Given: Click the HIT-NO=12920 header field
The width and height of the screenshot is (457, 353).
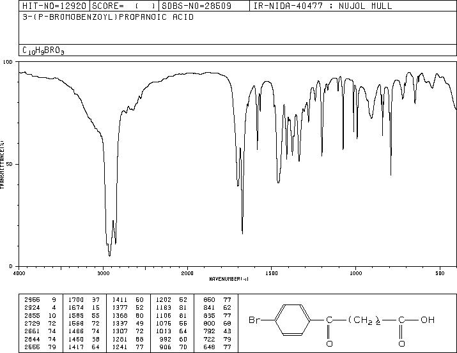Looking at the screenshot, I should (54, 6).
